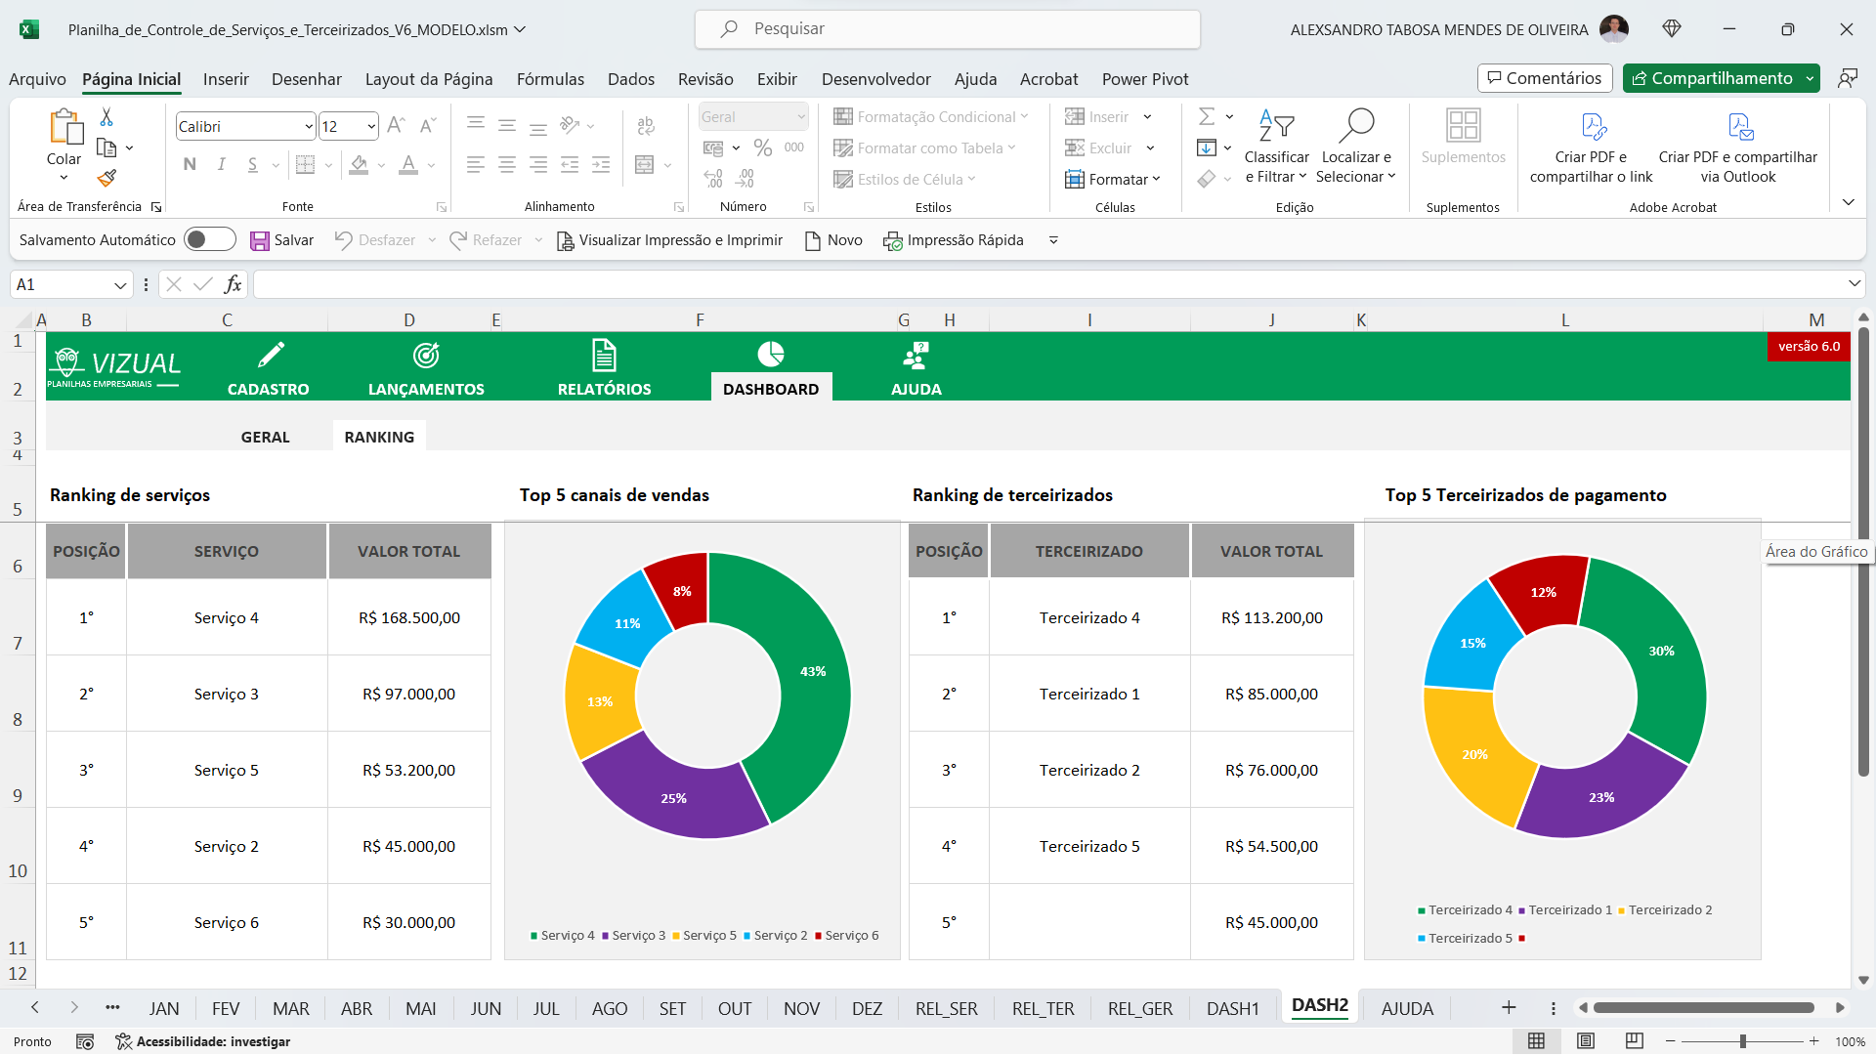1876x1055 pixels.
Task: Click the Impressão Rápida printer icon
Action: pyautogui.click(x=892, y=240)
